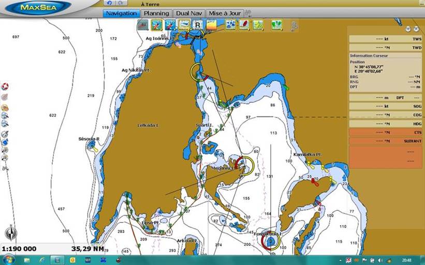Open the Dual Nav tab
The width and height of the screenshot is (425, 265).
[189, 13]
